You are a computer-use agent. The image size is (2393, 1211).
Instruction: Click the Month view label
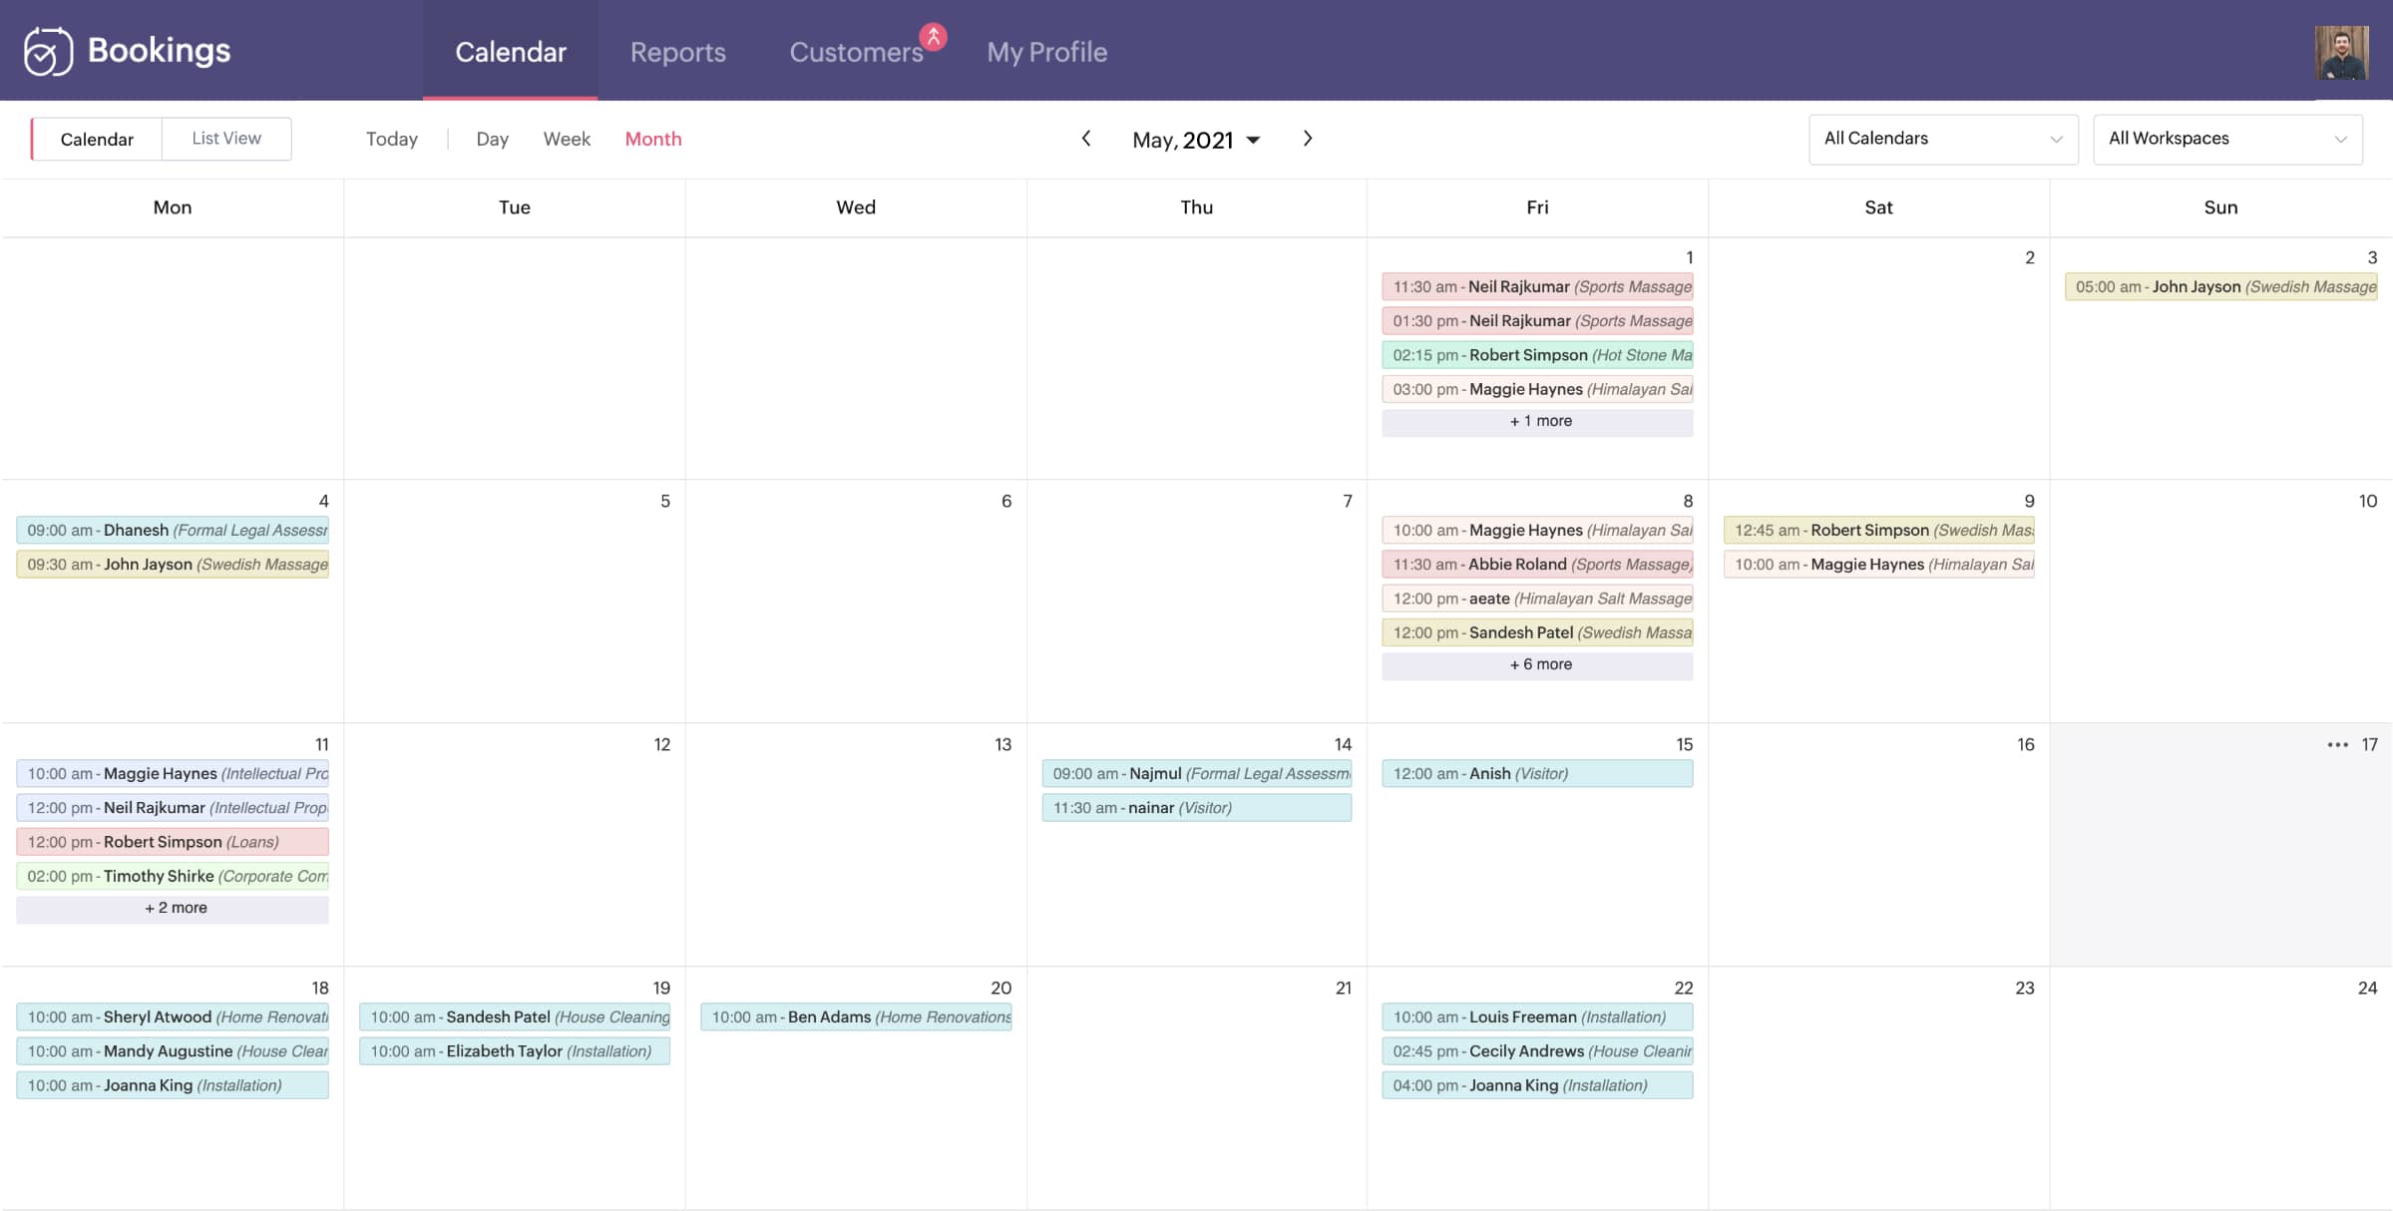click(x=651, y=138)
